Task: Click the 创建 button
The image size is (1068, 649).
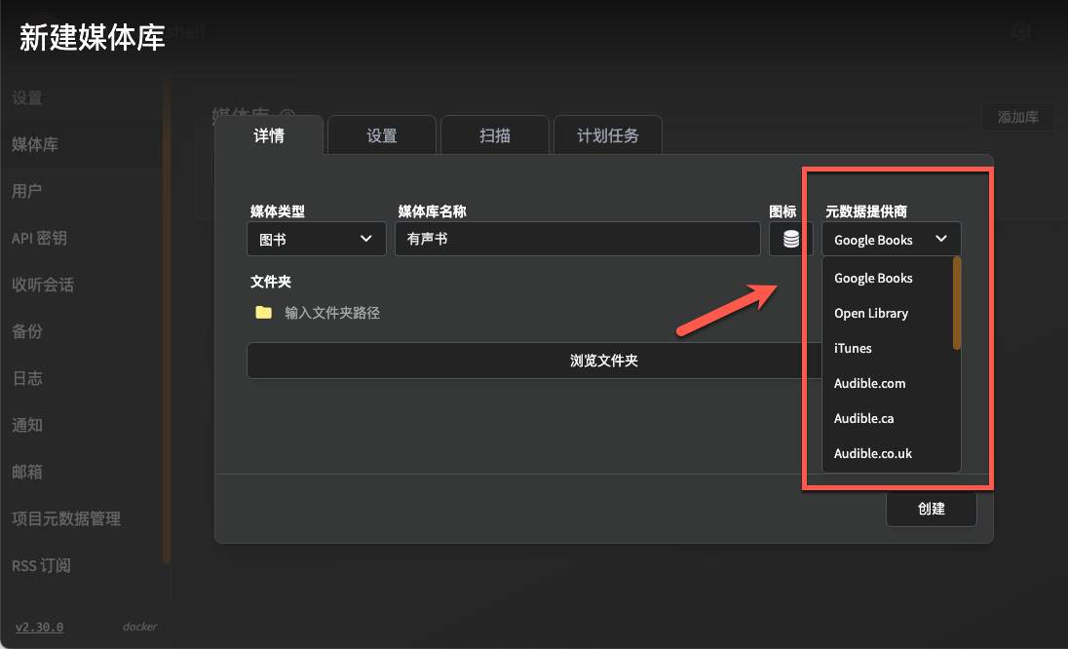Action: pyautogui.click(x=932, y=509)
